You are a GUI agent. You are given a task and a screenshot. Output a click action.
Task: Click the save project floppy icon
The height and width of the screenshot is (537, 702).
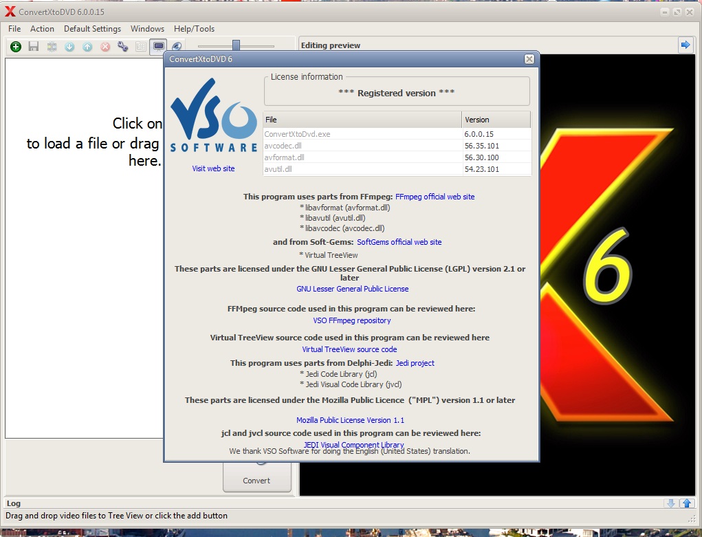34,47
